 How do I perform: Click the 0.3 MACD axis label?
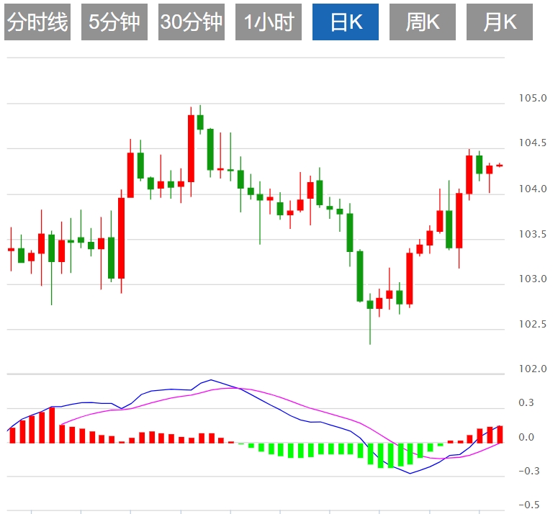point(526,403)
